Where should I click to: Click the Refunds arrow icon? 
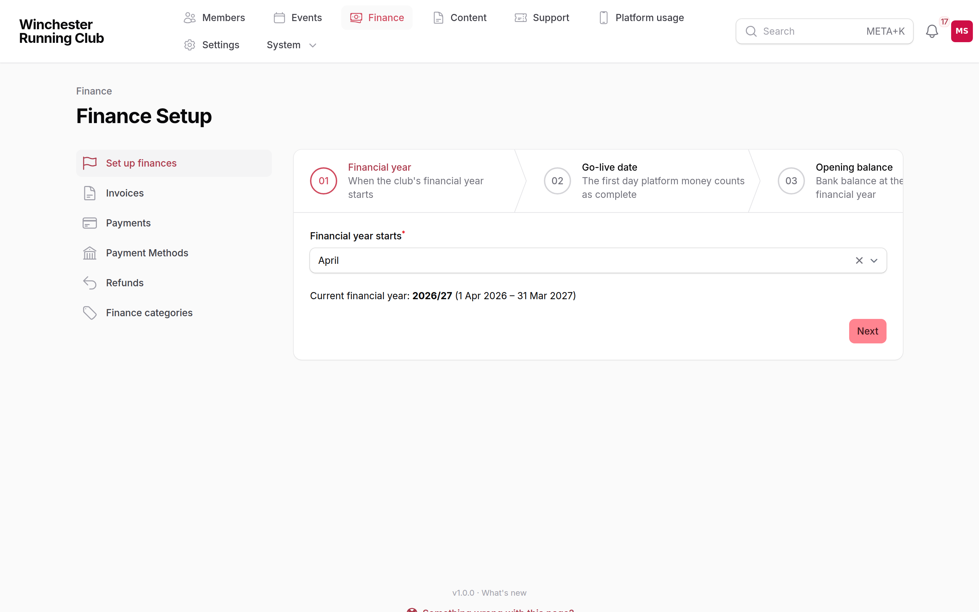click(x=90, y=283)
